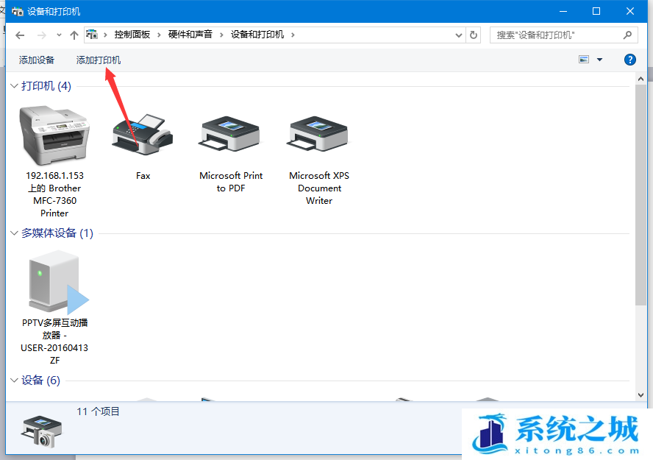Click the '11 个项目' status text
Image resolution: width=653 pixels, height=460 pixels.
pos(98,411)
